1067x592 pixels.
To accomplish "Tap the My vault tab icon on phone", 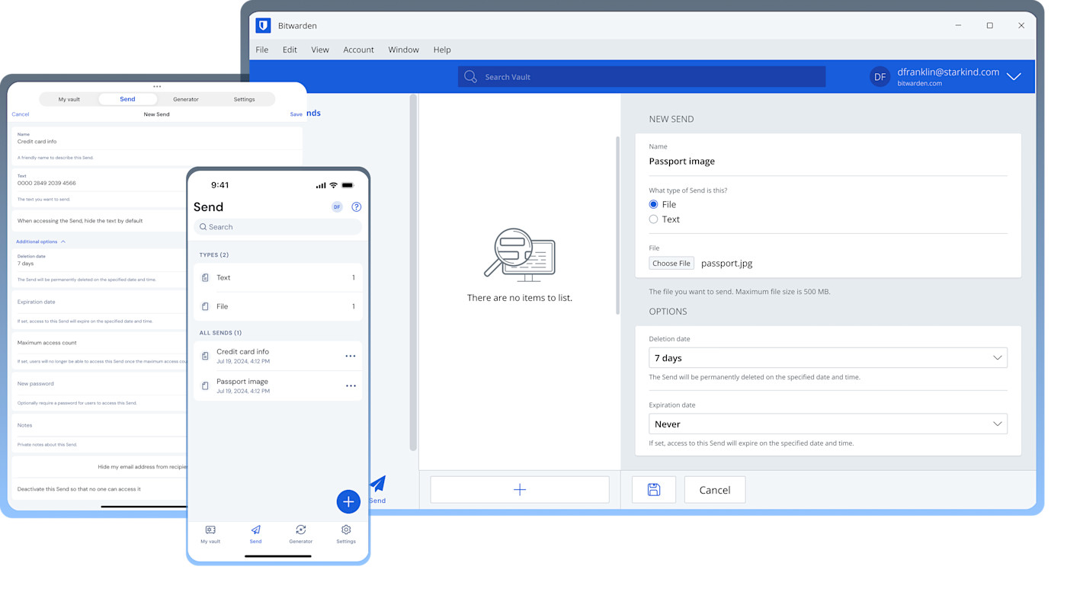I will click(210, 530).
